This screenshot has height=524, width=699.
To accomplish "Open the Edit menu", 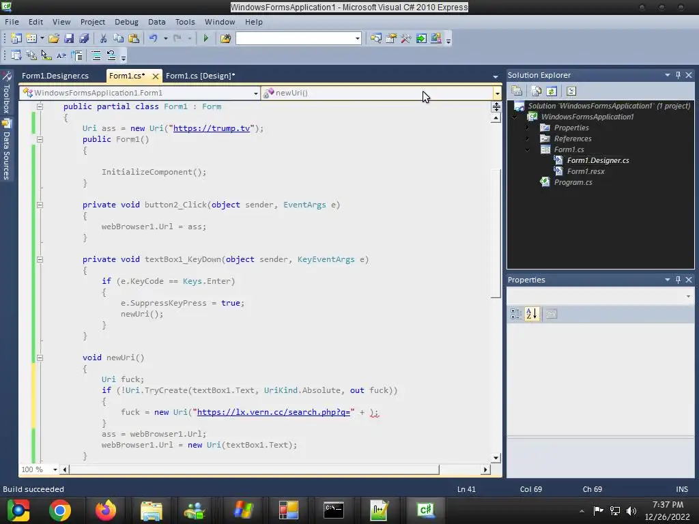I will (35, 22).
